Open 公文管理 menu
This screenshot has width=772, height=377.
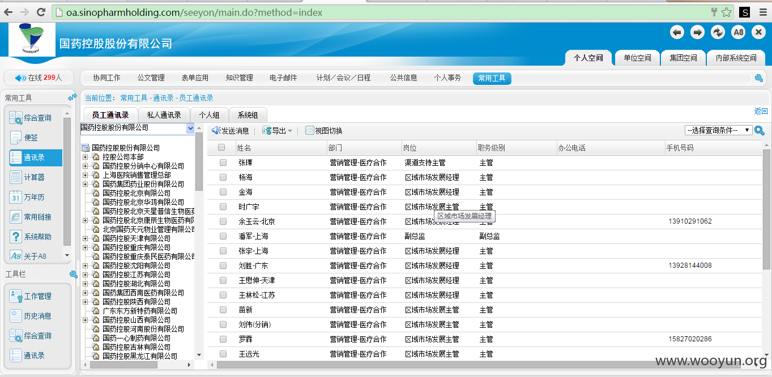(151, 78)
